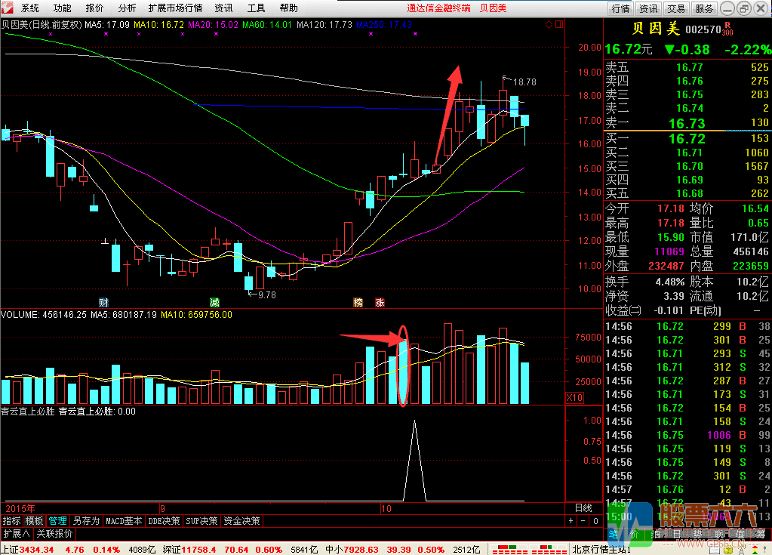Click the 0 reset button beside minus
Screen dimensions: 772x555
point(595,521)
